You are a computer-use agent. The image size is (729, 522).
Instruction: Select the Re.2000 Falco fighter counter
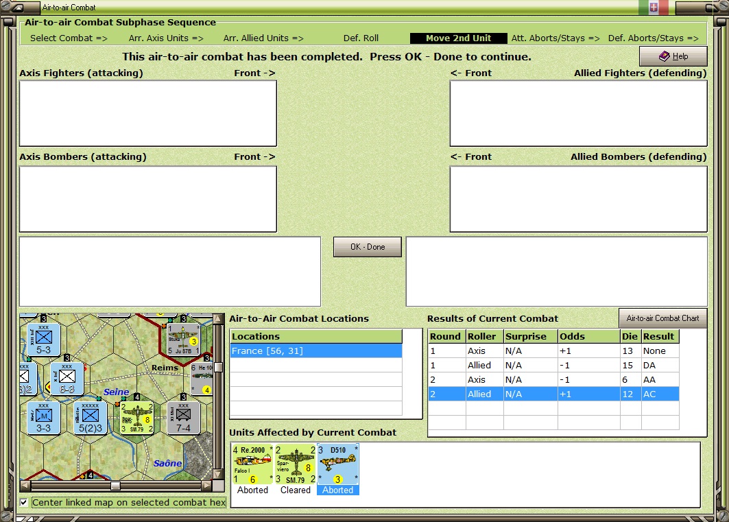point(252,464)
